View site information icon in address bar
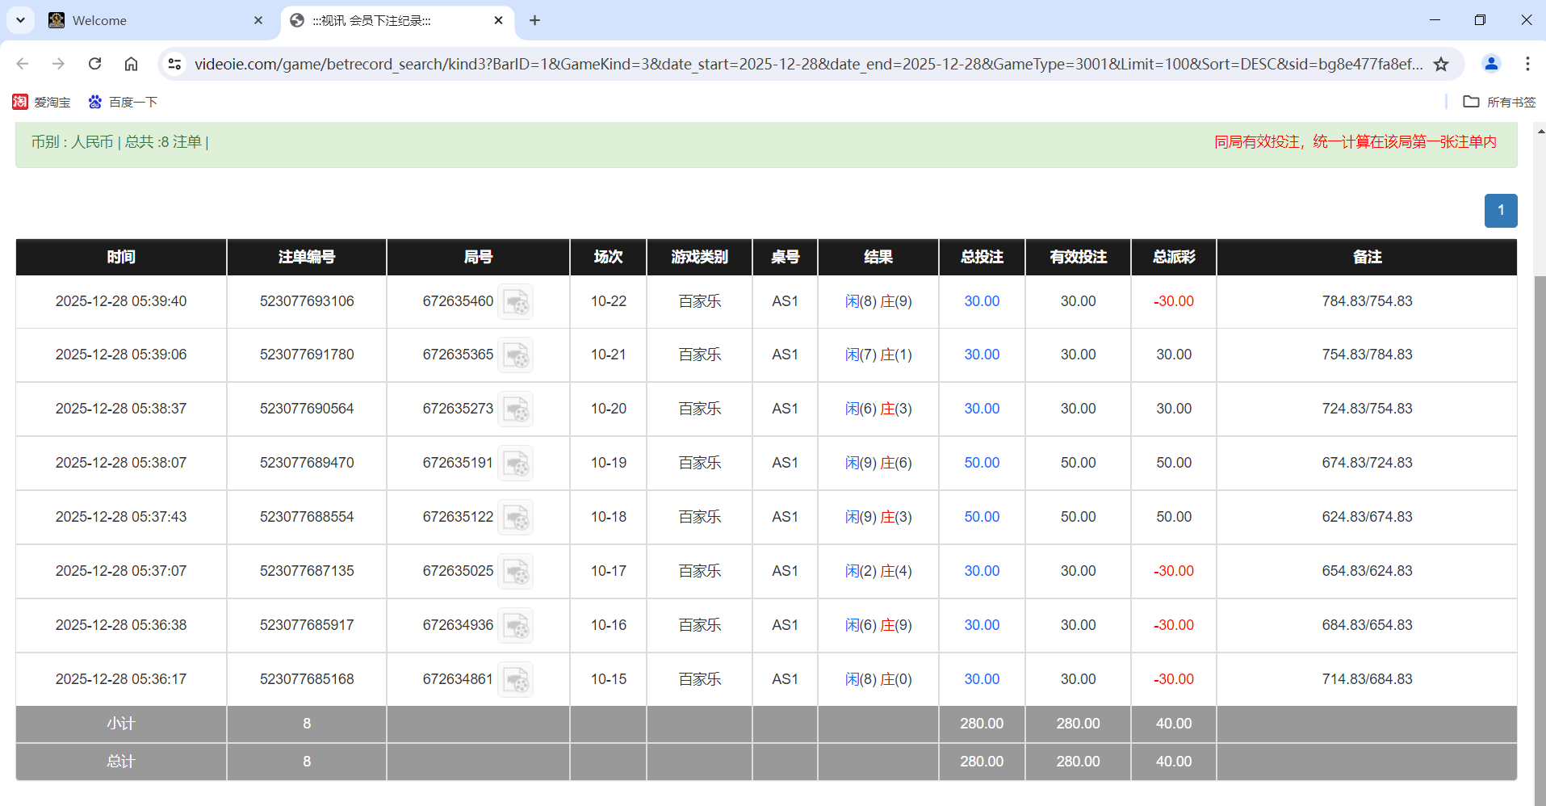 174,64
